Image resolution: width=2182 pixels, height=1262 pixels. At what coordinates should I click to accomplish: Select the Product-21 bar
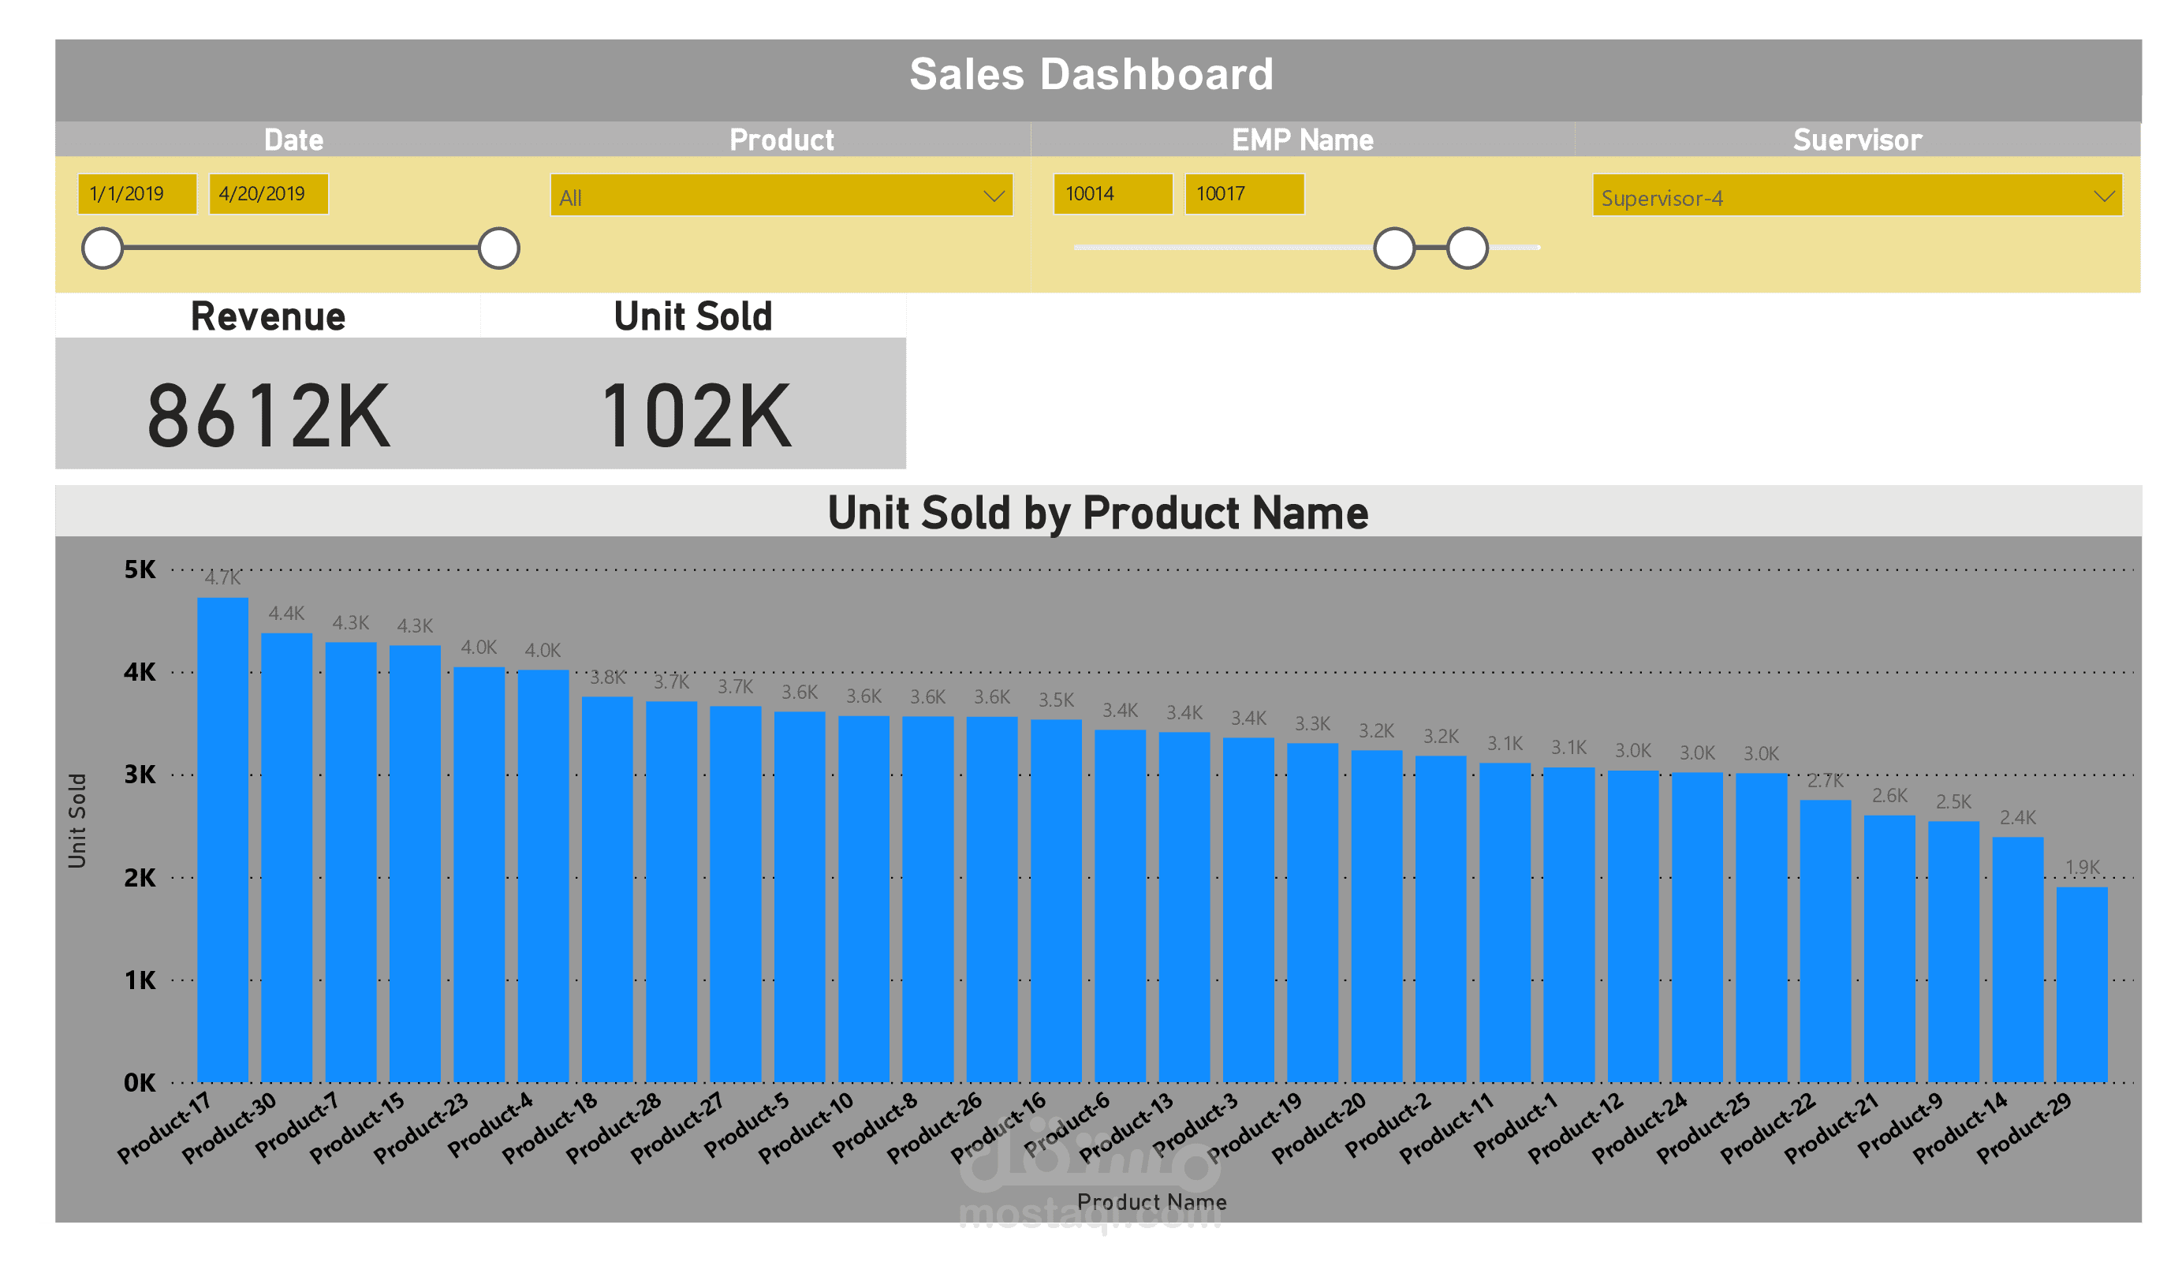(x=1889, y=948)
